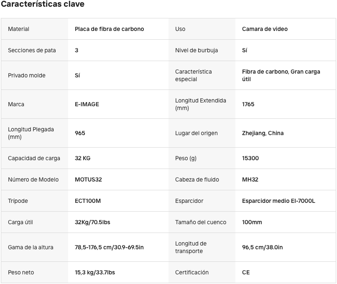Select "Fibra de carbono, Gran carga útil" text
Image resolution: width=337 pixels, height=284 pixels.
[281, 75]
